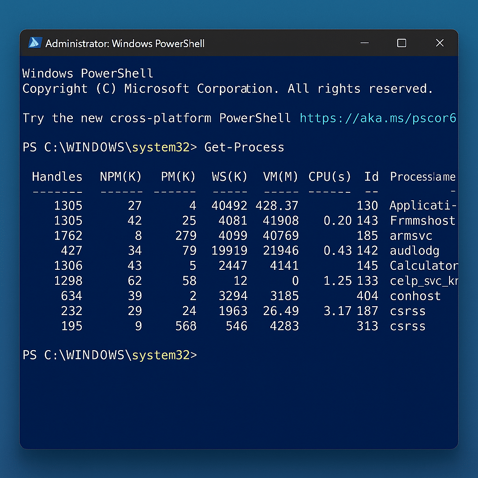The height and width of the screenshot is (478, 478).
Task: Click the Handles value '1306'
Action: pos(68,266)
